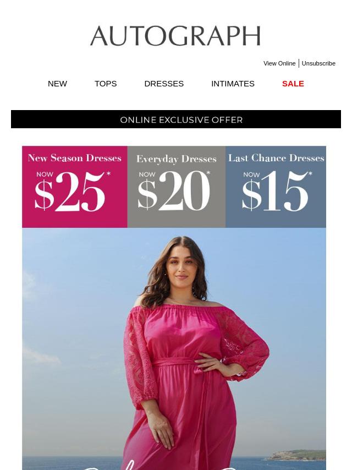The height and width of the screenshot is (470, 352).
Task: Click the model's face in the photo
Action: point(182,267)
